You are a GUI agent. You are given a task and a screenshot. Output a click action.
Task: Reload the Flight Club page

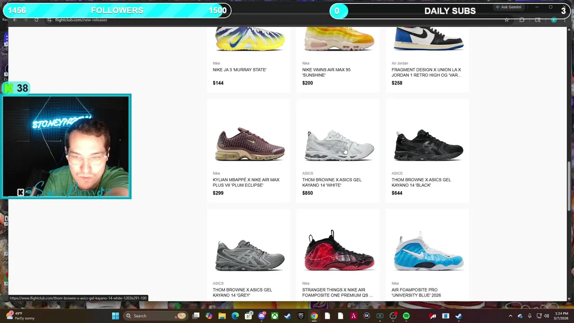click(36, 20)
